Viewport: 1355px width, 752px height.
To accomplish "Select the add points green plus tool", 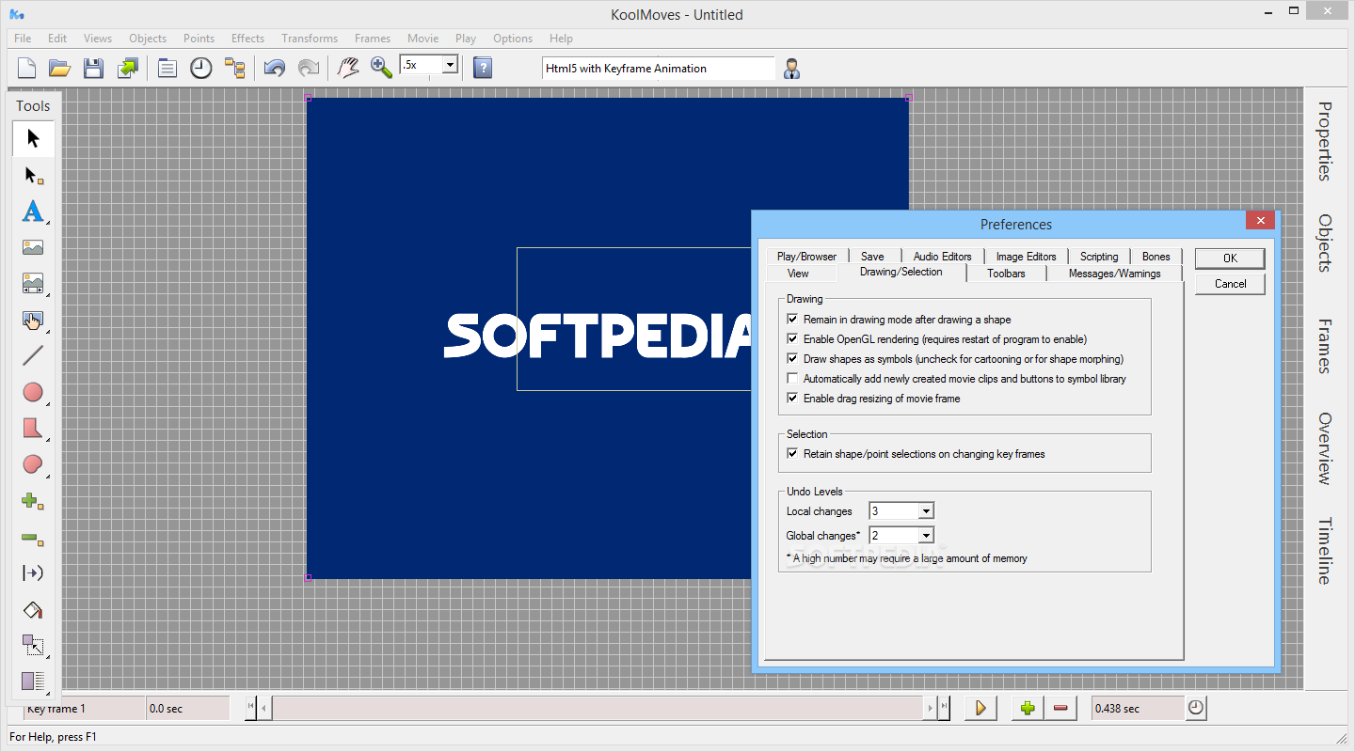I will 33,501.
